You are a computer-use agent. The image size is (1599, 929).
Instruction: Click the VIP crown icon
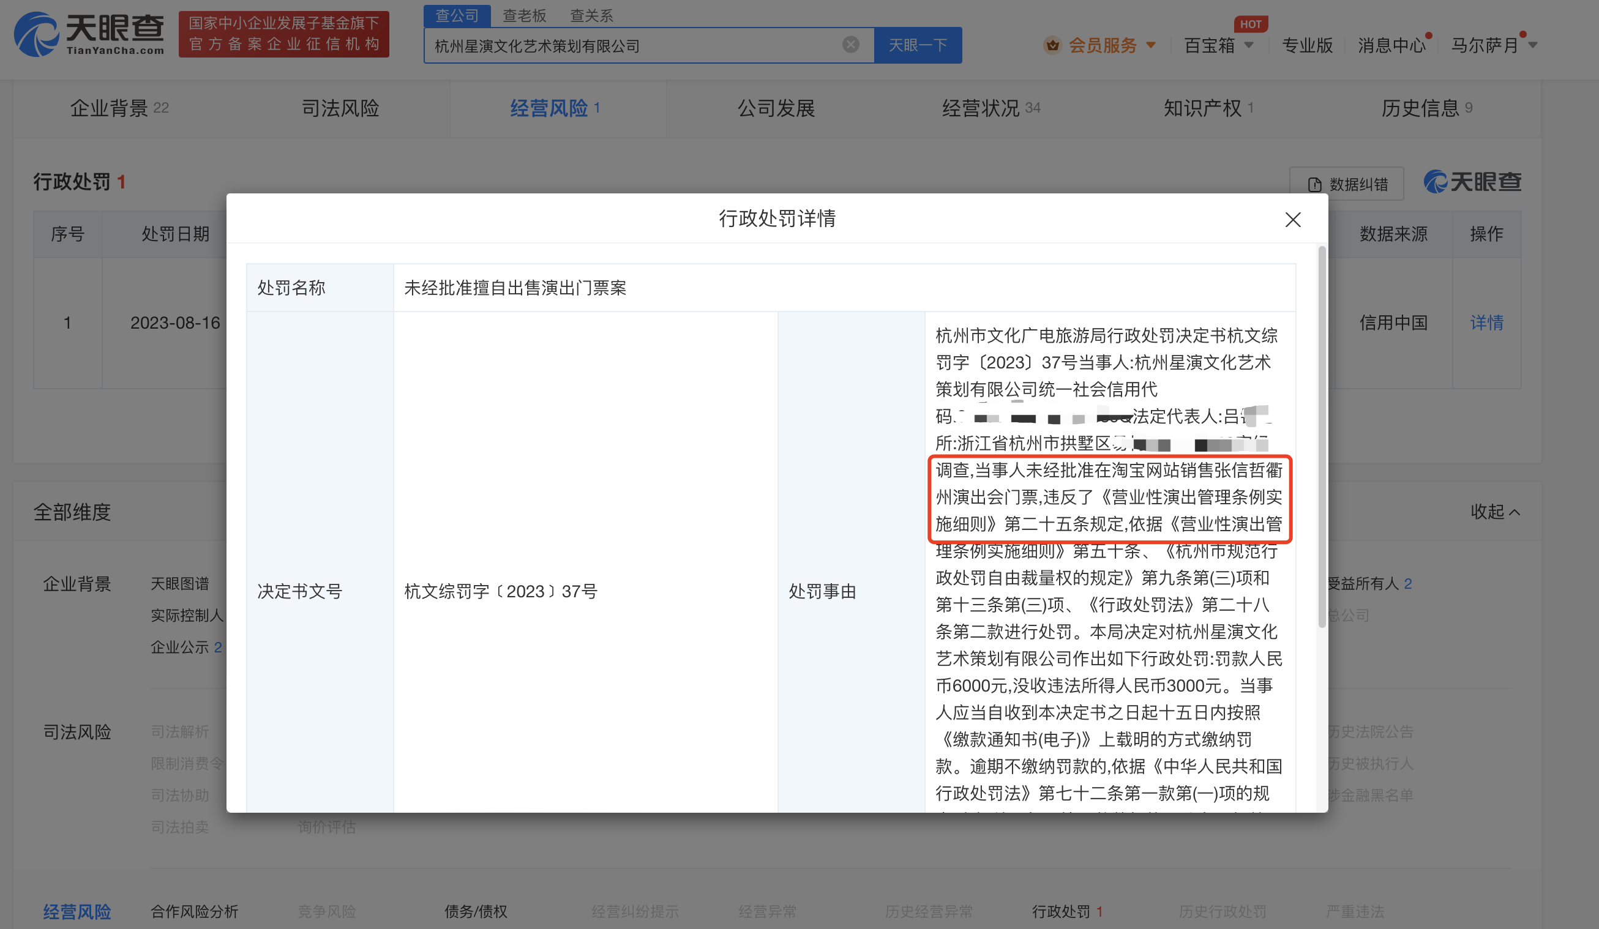pos(1053,45)
